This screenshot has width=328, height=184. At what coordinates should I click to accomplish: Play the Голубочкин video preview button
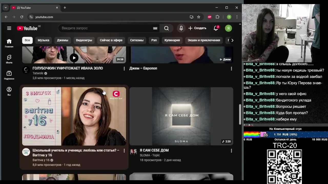point(74,58)
